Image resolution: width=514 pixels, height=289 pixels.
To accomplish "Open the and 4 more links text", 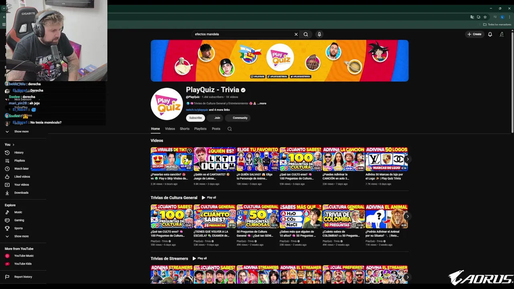I will [219, 110].
